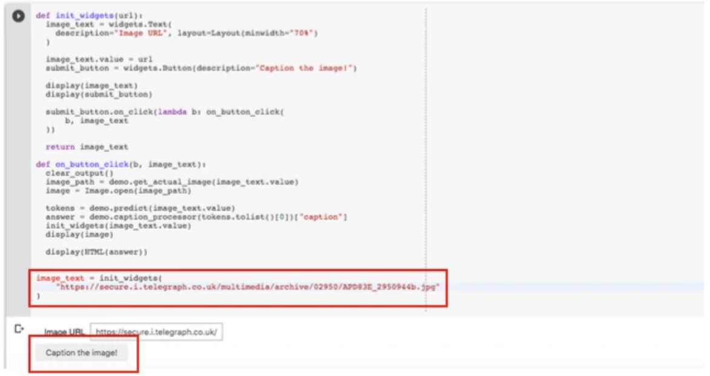Click the output cell toggle icon
The image size is (710, 376).
click(x=19, y=329)
